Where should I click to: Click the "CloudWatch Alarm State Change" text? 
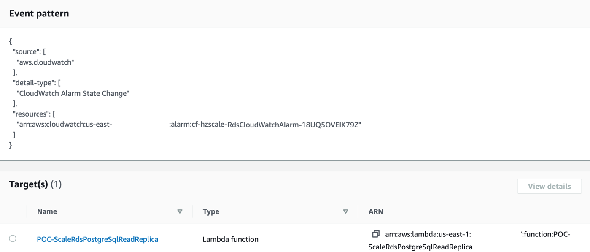click(x=73, y=93)
